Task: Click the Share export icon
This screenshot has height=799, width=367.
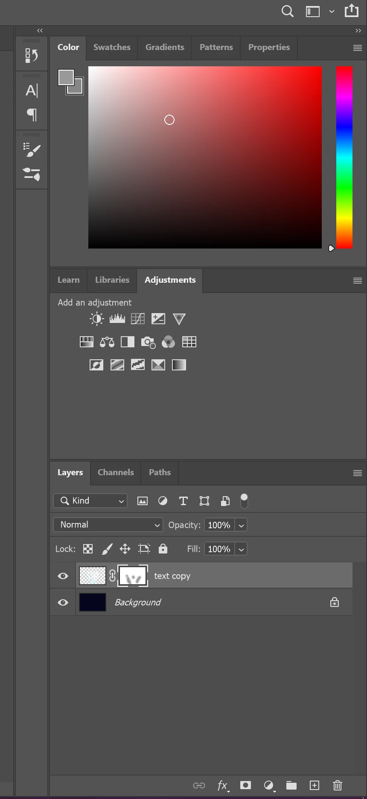Action: pos(352,11)
